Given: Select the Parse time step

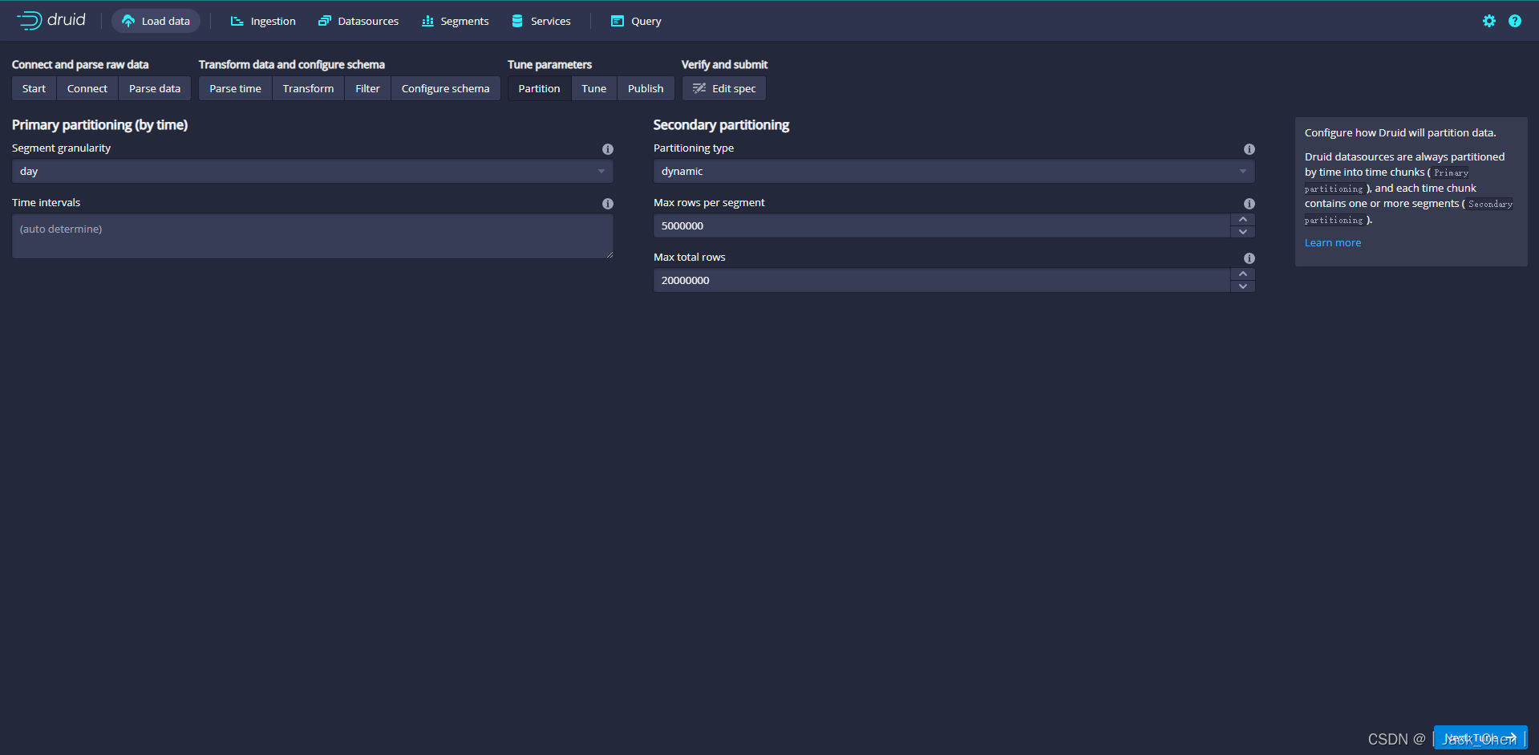Looking at the screenshot, I should click(x=235, y=88).
